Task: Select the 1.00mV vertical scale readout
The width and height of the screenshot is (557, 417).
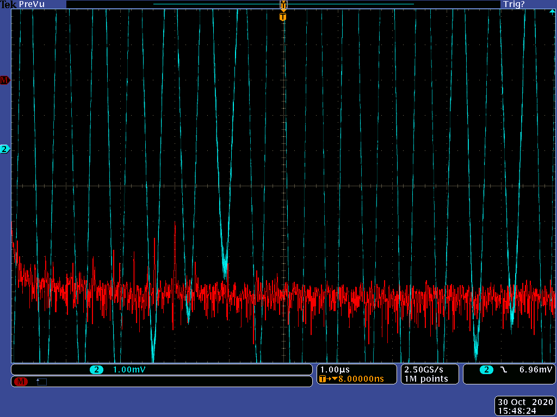Action: coord(129,370)
